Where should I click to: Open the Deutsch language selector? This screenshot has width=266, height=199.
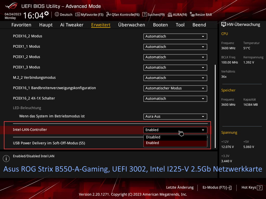(x=63, y=15)
